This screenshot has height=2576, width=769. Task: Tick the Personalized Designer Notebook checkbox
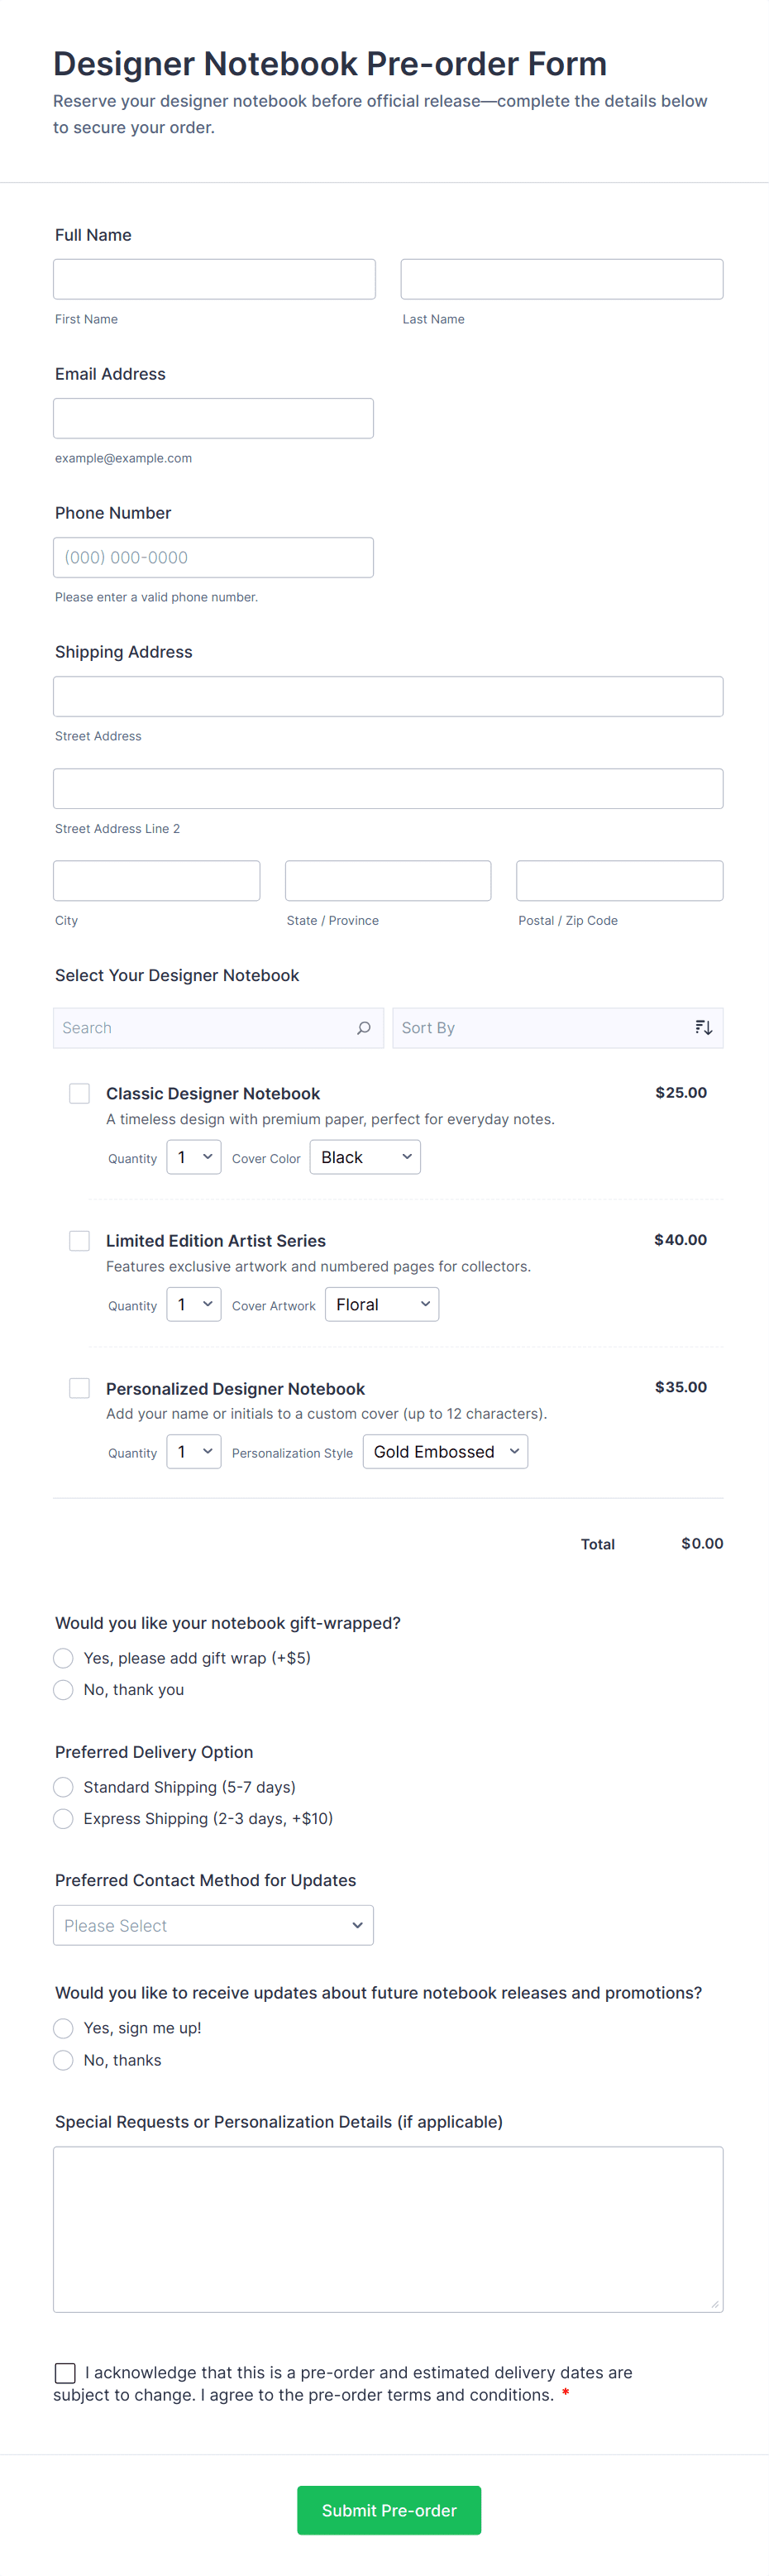tap(80, 1388)
